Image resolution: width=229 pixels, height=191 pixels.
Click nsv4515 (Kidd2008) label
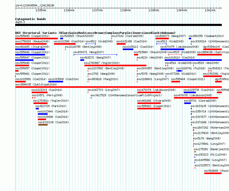[182, 52]
